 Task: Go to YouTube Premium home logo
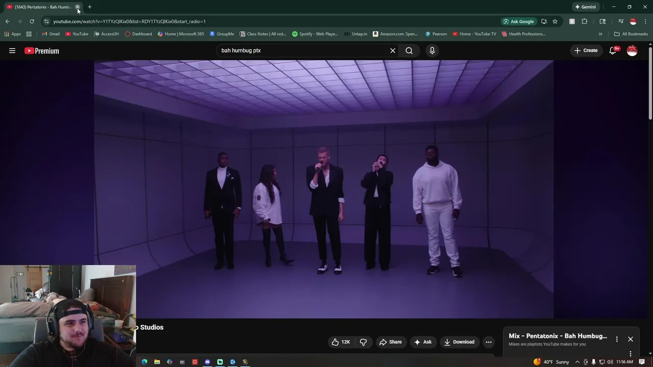[x=42, y=50]
